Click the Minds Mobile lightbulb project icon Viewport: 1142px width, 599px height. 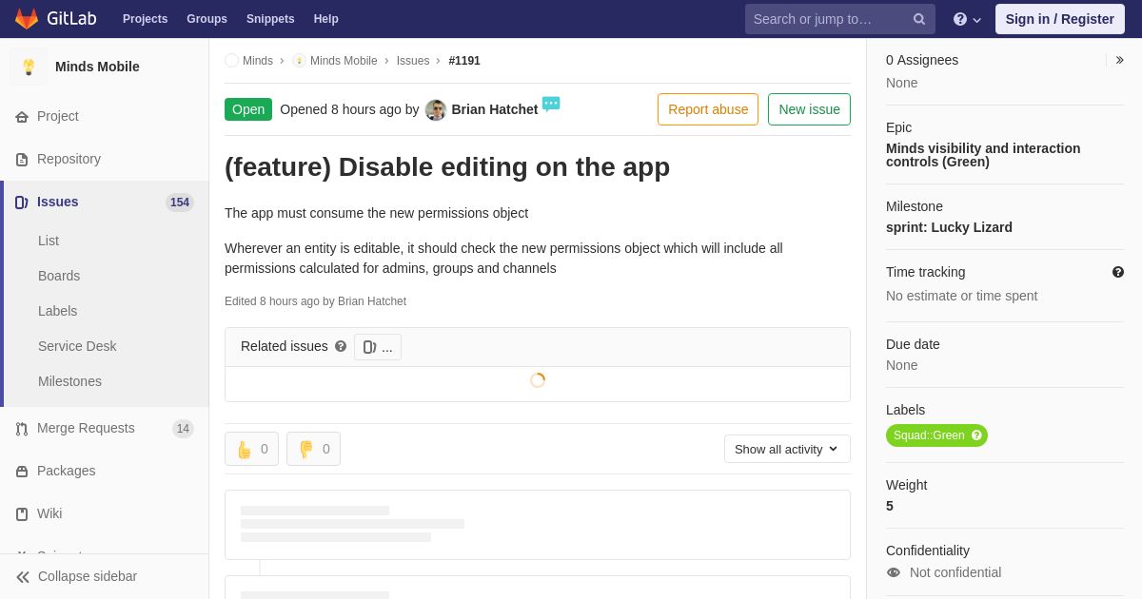[x=29, y=67]
